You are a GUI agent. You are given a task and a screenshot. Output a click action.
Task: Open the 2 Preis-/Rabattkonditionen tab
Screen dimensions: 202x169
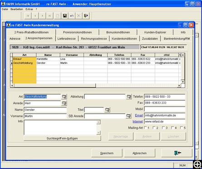(x=31, y=32)
